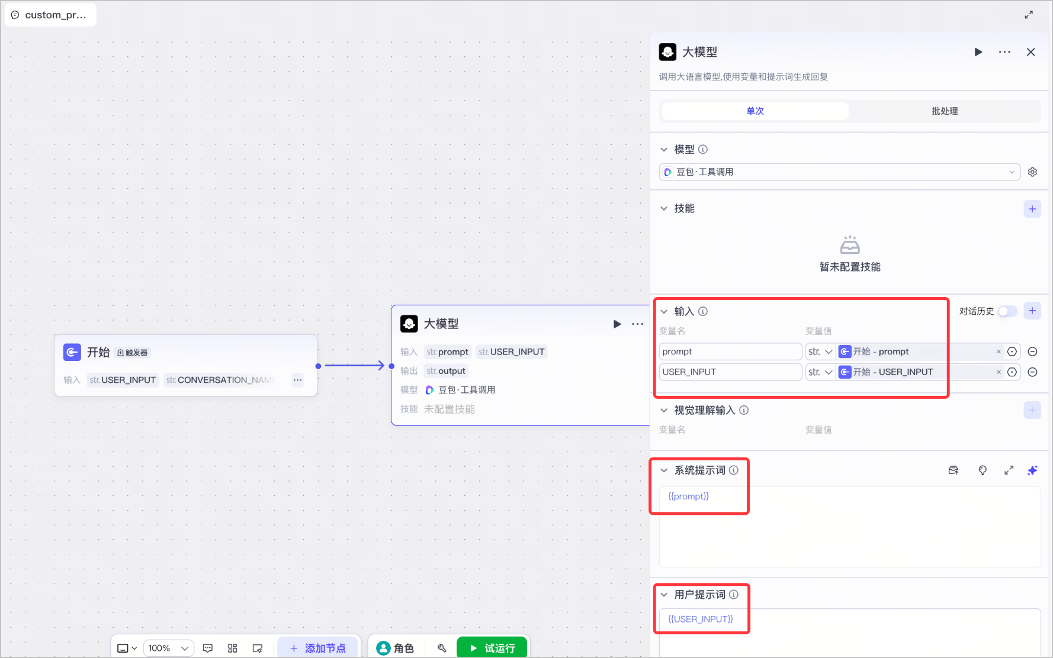Toggle the 对话历史 switch

coord(1007,311)
